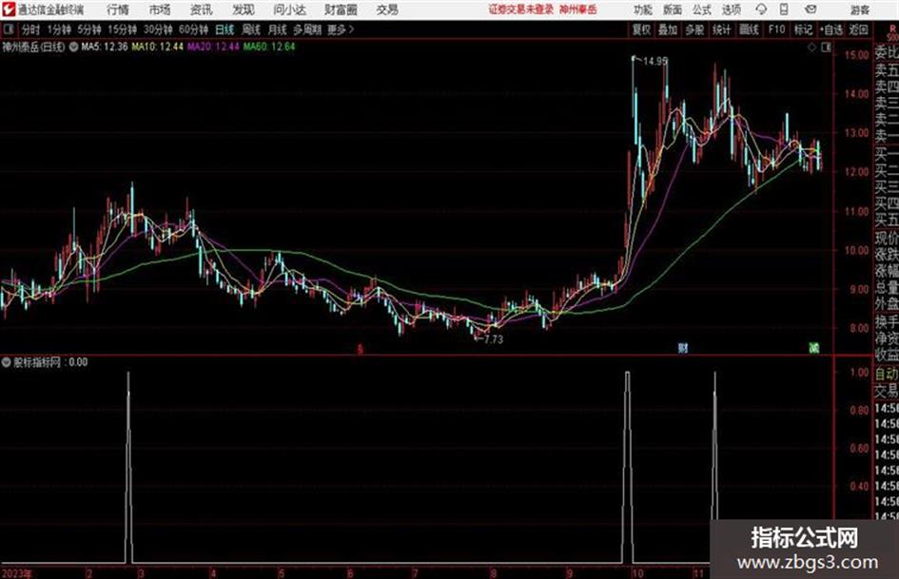899x579 pixels.
Task: Open the 财富圈 menu
Action: click(x=341, y=10)
